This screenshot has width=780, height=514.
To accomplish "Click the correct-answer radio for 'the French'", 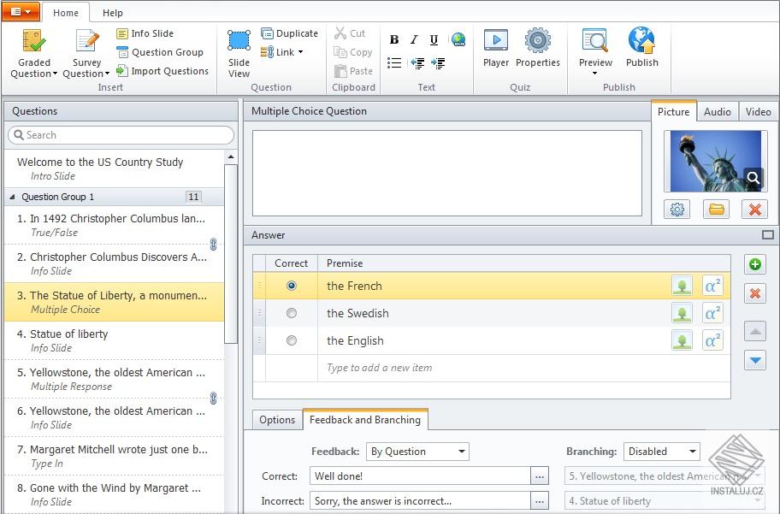I will click(291, 286).
